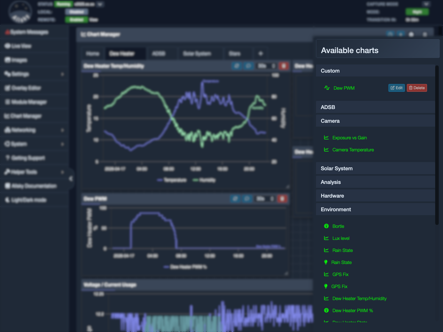Click gauge icon beside Dew Heater PWM %
This screenshot has height=332, width=443.
(x=326, y=311)
